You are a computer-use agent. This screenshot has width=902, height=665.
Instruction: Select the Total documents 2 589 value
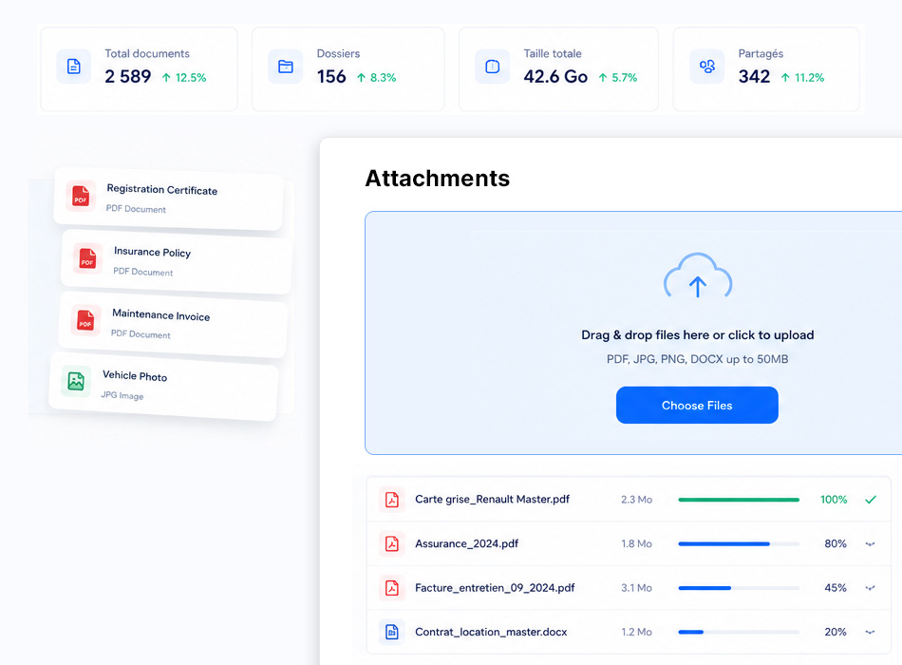click(128, 77)
